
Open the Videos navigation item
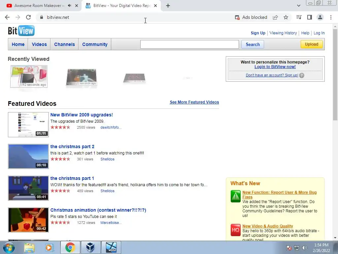[39, 44]
